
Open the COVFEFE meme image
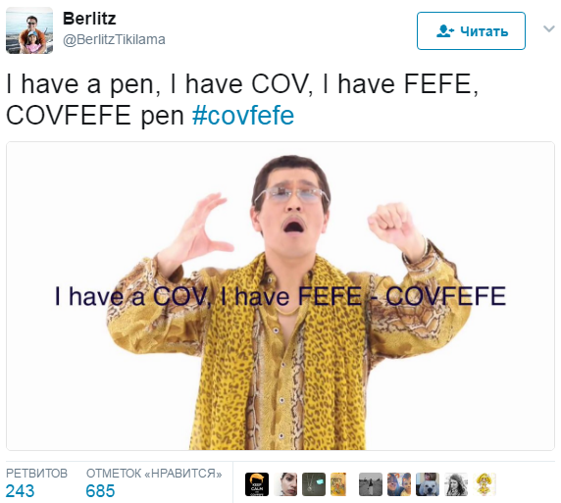tap(280, 296)
